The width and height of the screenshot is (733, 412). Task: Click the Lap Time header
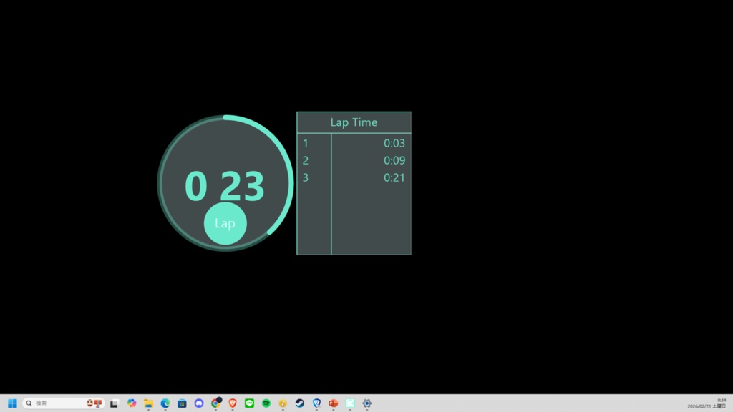(x=354, y=122)
